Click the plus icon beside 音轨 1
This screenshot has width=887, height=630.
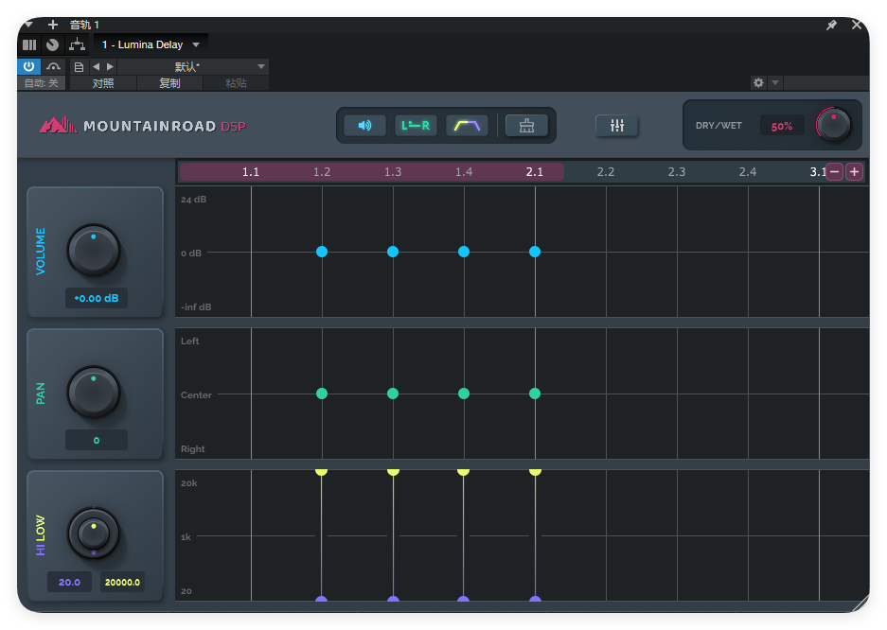pyautogui.click(x=53, y=25)
